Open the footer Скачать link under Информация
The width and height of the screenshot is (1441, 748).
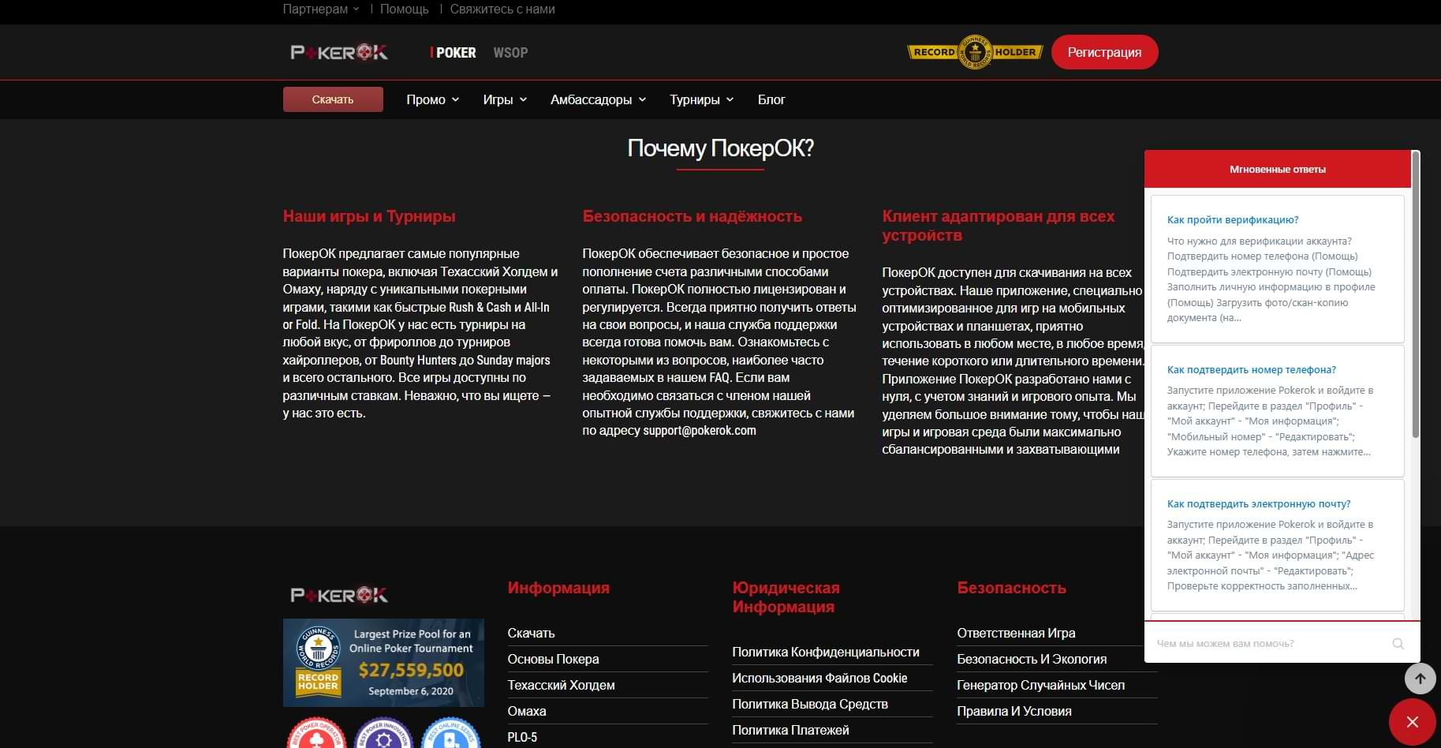(x=531, y=633)
